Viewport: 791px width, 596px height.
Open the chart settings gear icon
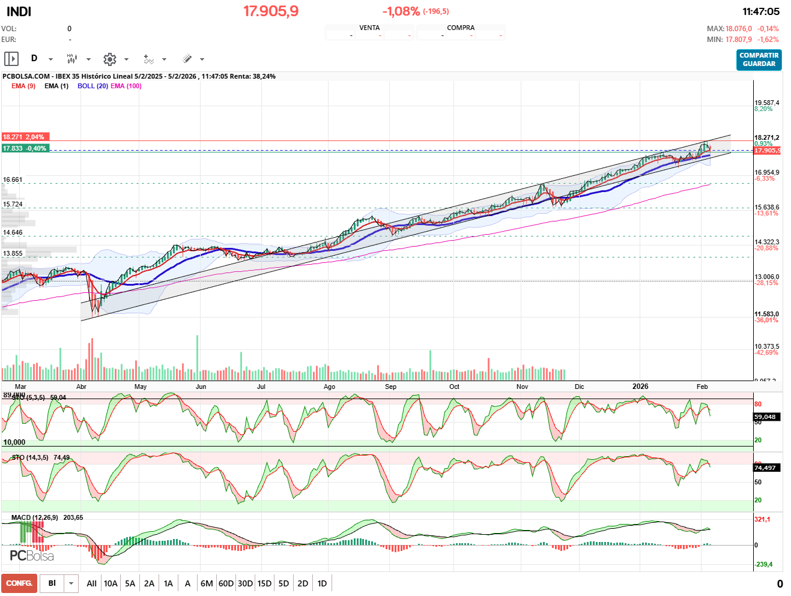pyautogui.click(x=109, y=59)
